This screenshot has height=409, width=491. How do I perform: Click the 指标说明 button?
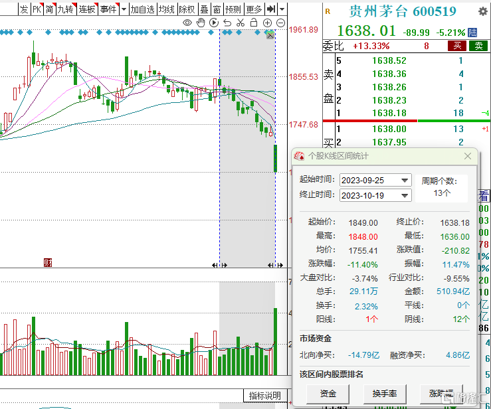[265, 396]
